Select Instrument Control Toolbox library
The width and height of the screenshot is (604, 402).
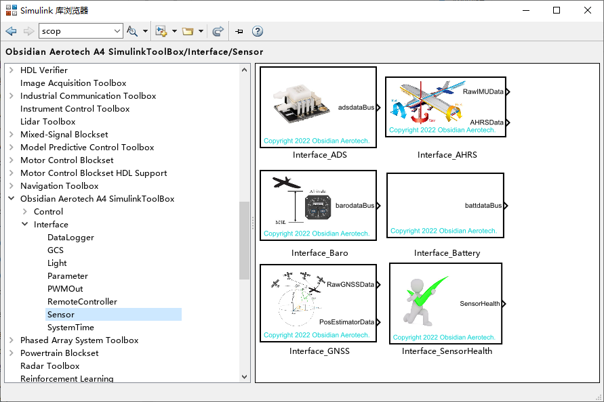[75, 109]
